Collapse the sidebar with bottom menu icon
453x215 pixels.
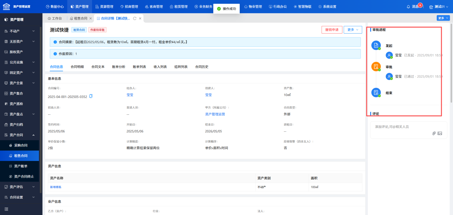[x=6, y=209]
